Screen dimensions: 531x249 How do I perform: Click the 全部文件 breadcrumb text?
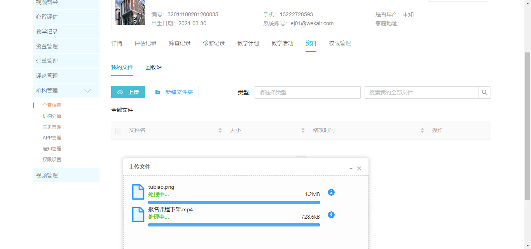pyautogui.click(x=122, y=110)
